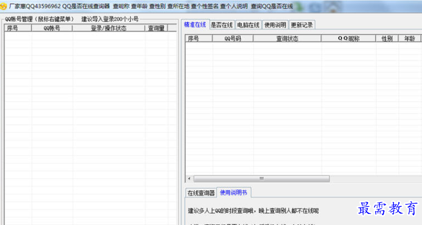
Task: Click the 查询状态 column header
Action: click(x=287, y=38)
